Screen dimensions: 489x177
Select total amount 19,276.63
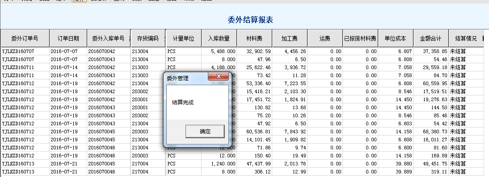click(431, 99)
